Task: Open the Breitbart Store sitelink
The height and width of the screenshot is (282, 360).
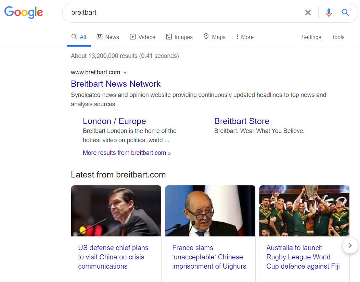Action: (x=242, y=121)
